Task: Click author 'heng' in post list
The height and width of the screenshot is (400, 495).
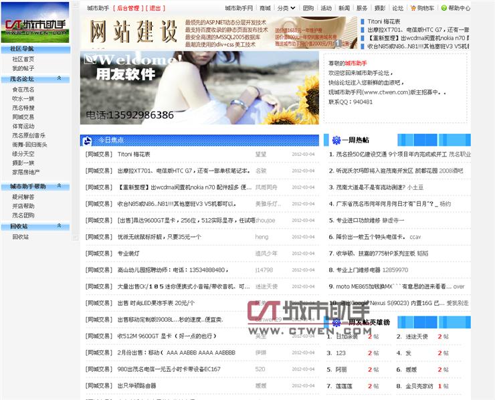Action: point(262,237)
